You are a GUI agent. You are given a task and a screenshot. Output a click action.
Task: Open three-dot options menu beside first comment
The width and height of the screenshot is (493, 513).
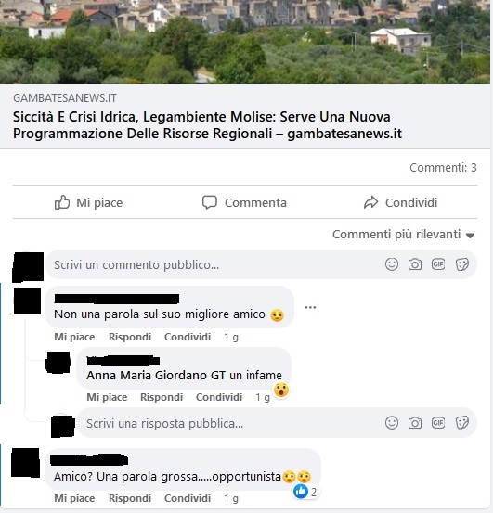310,307
